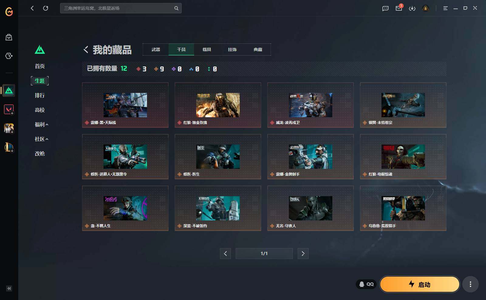Click the magnifier icon in the search box
486x300 pixels.
(176, 8)
